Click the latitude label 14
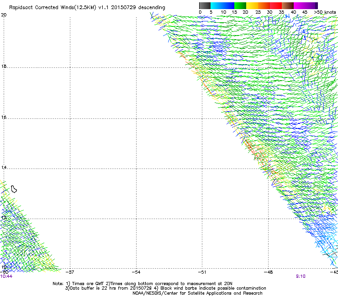338x296 pixels. 4,168
